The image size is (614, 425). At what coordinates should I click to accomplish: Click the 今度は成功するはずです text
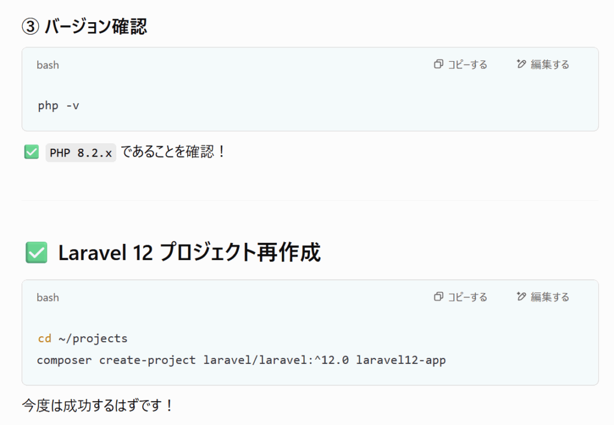click(x=98, y=405)
